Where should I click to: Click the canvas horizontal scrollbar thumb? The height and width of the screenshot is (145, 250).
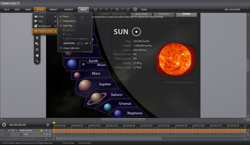coord(123,119)
